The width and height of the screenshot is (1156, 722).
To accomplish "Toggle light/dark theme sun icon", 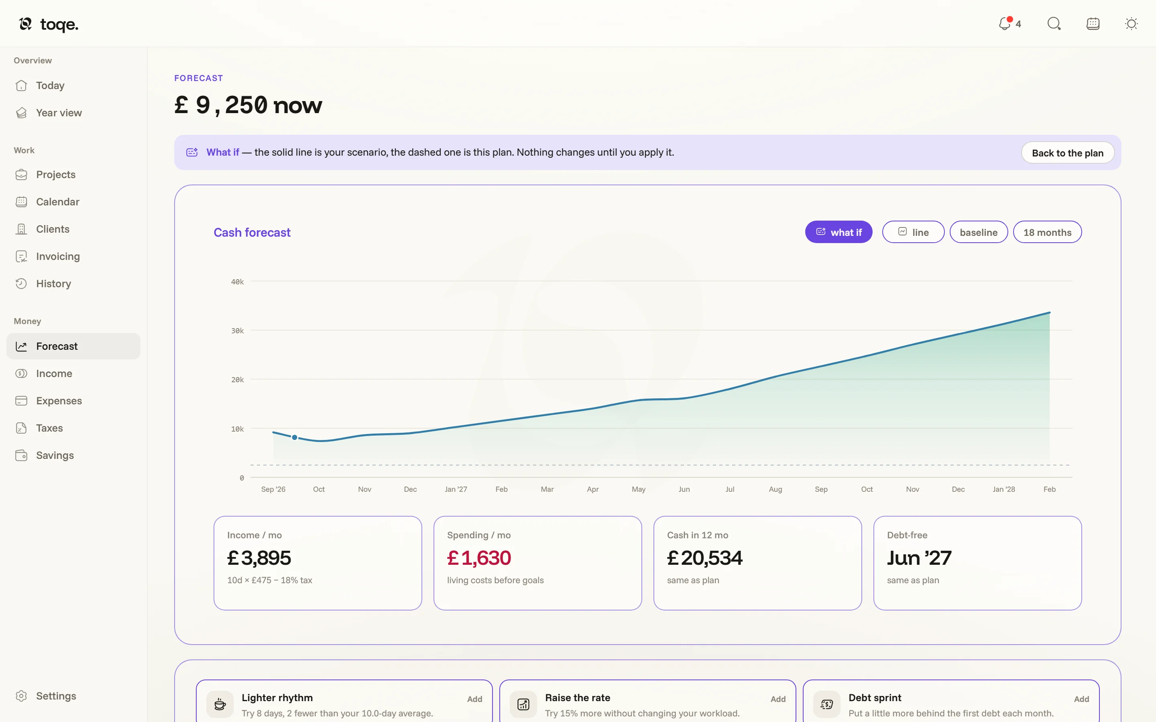I will 1131,23.
